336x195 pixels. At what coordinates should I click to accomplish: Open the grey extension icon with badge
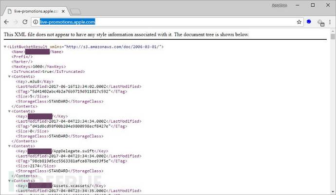pos(321,23)
